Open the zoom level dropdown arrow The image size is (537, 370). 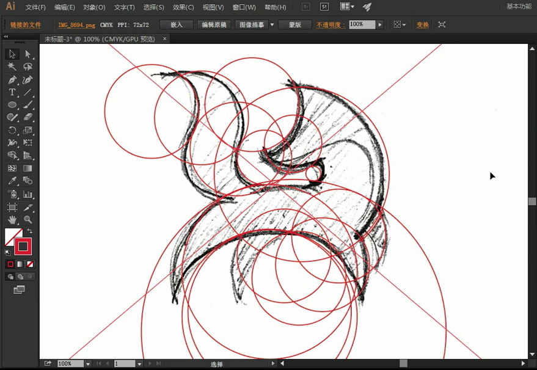click(88, 364)
